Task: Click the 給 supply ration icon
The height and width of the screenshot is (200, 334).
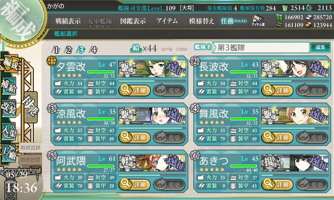Action: pyautogui.click(x=136, y=49)
